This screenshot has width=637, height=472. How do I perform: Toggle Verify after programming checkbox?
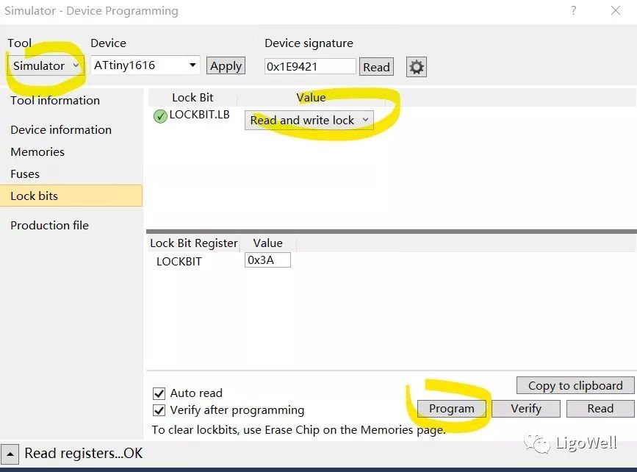[159, 410]
